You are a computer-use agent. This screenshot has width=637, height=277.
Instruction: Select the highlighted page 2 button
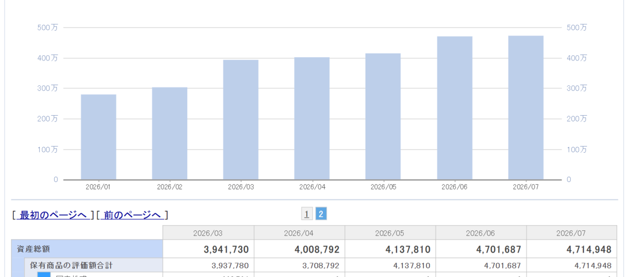click(321, 214)
